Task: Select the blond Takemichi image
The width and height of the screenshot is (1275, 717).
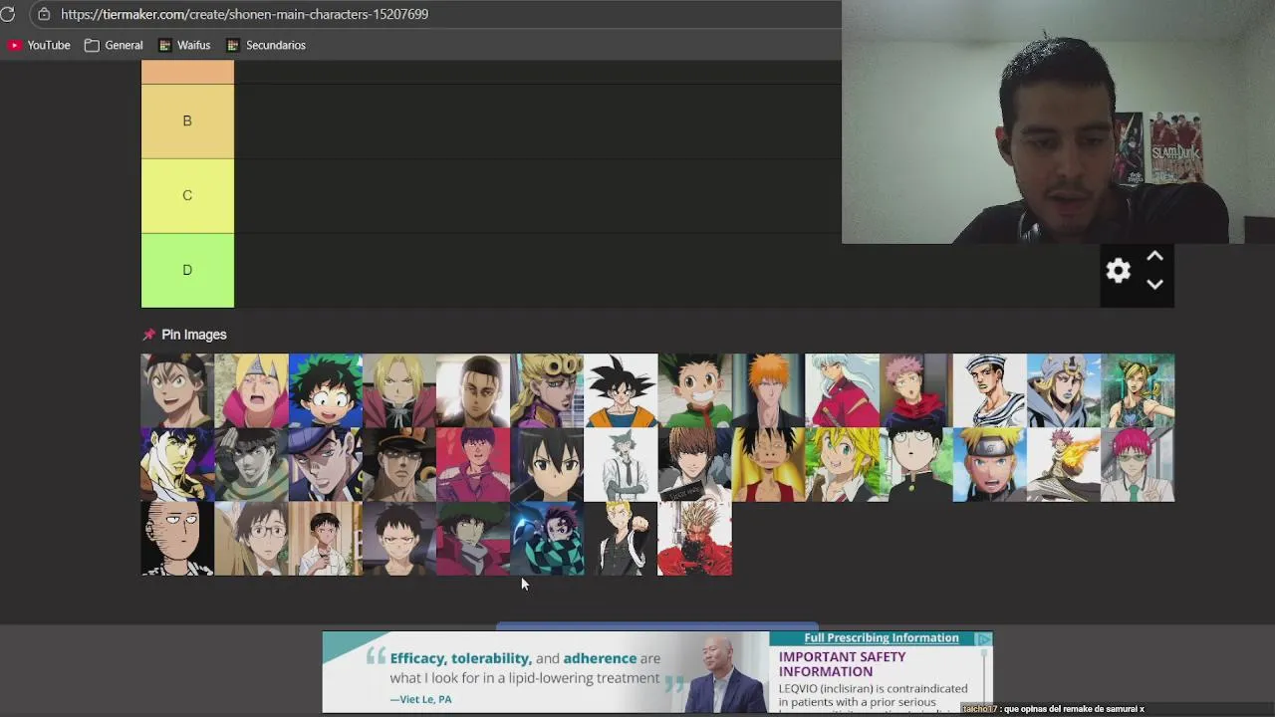Action: [621, 539]
